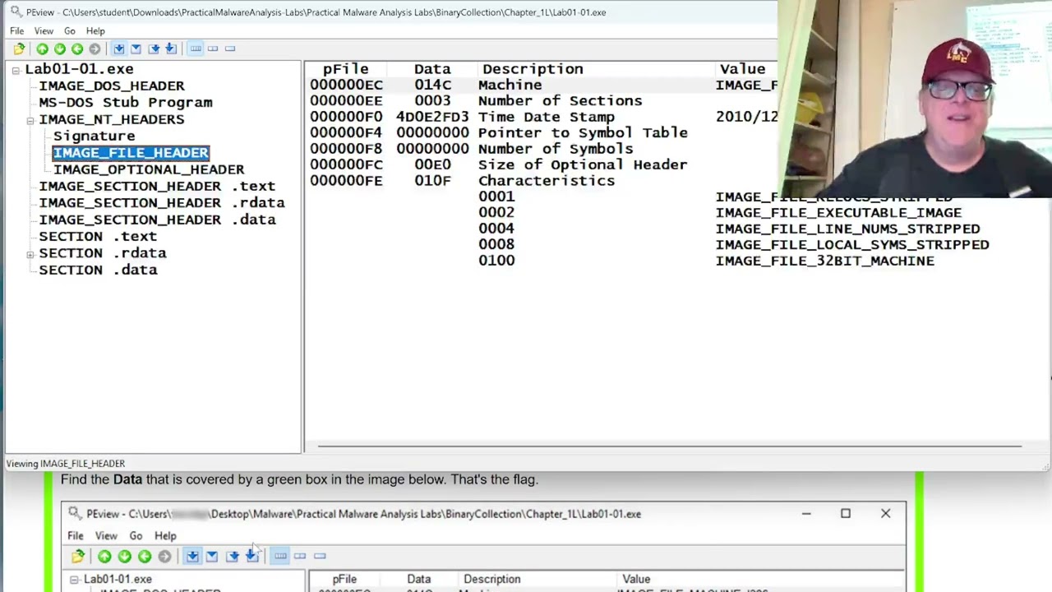1052x592 pixels.
Task: Expand the SECTION .rdata tree node
Action: [30, 254]
